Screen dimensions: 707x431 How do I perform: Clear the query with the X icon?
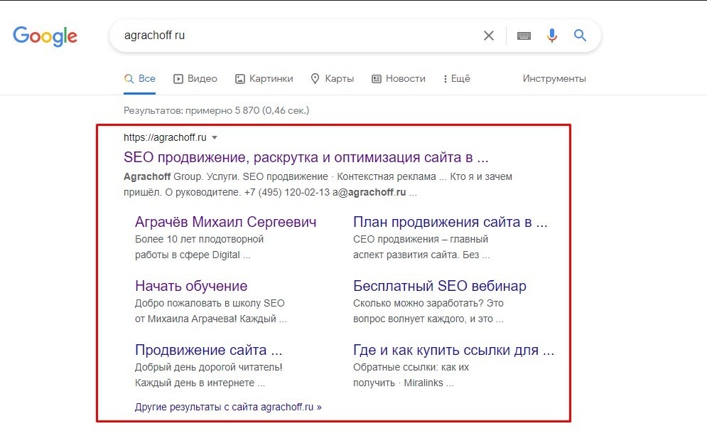(488, 35)
